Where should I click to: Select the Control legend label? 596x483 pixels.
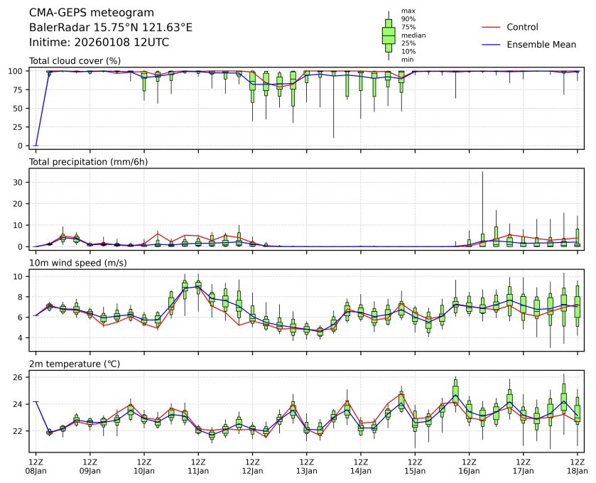[x=522, y=27]
